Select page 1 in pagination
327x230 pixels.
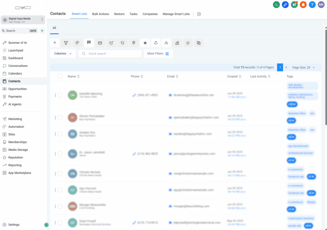click(x=280, y=67)
